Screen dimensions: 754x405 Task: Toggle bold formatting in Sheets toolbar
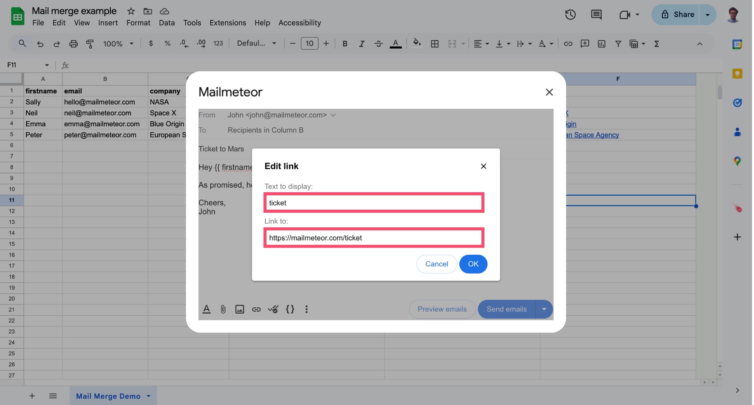(x=345, y=44)
